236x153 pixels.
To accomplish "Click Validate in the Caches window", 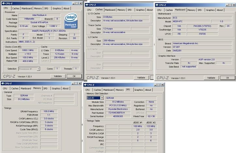I will (x=141, y=78).
